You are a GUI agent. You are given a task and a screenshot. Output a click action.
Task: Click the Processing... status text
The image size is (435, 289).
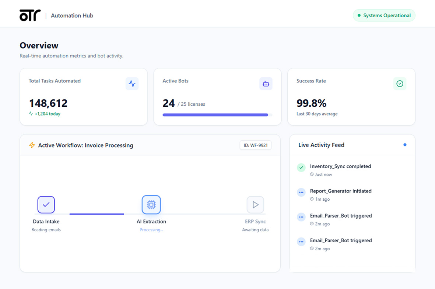[x=151, y=230]
